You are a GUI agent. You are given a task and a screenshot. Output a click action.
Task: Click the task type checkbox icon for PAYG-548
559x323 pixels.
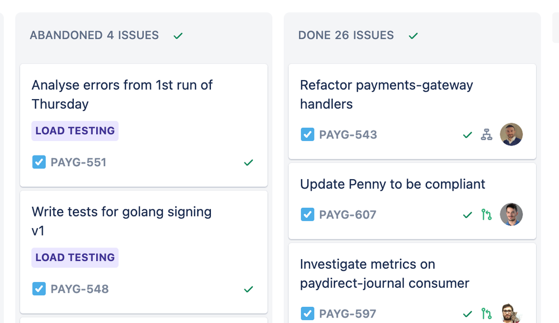pos(39,289)
